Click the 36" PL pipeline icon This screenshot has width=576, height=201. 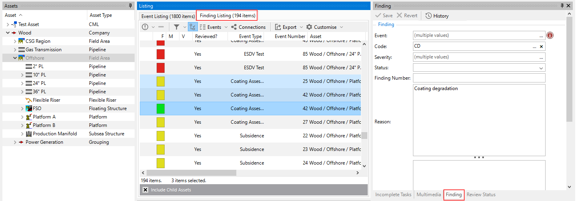pyautogui.click(x=29, y=92)
